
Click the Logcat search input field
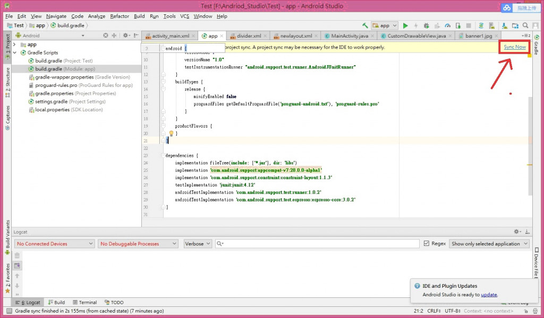tap(319, 244)
